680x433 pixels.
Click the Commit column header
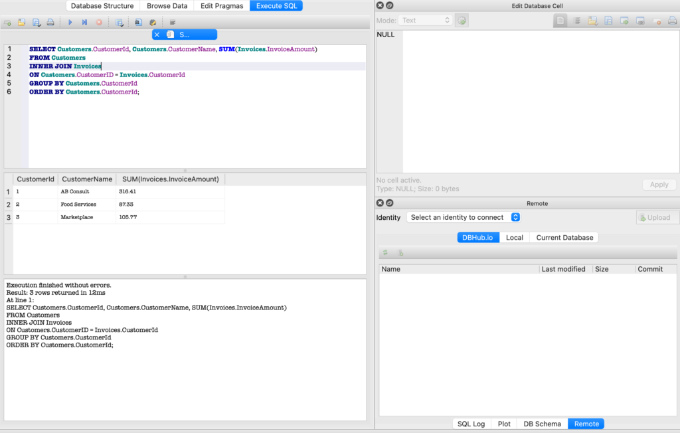(x=655, y=270)
